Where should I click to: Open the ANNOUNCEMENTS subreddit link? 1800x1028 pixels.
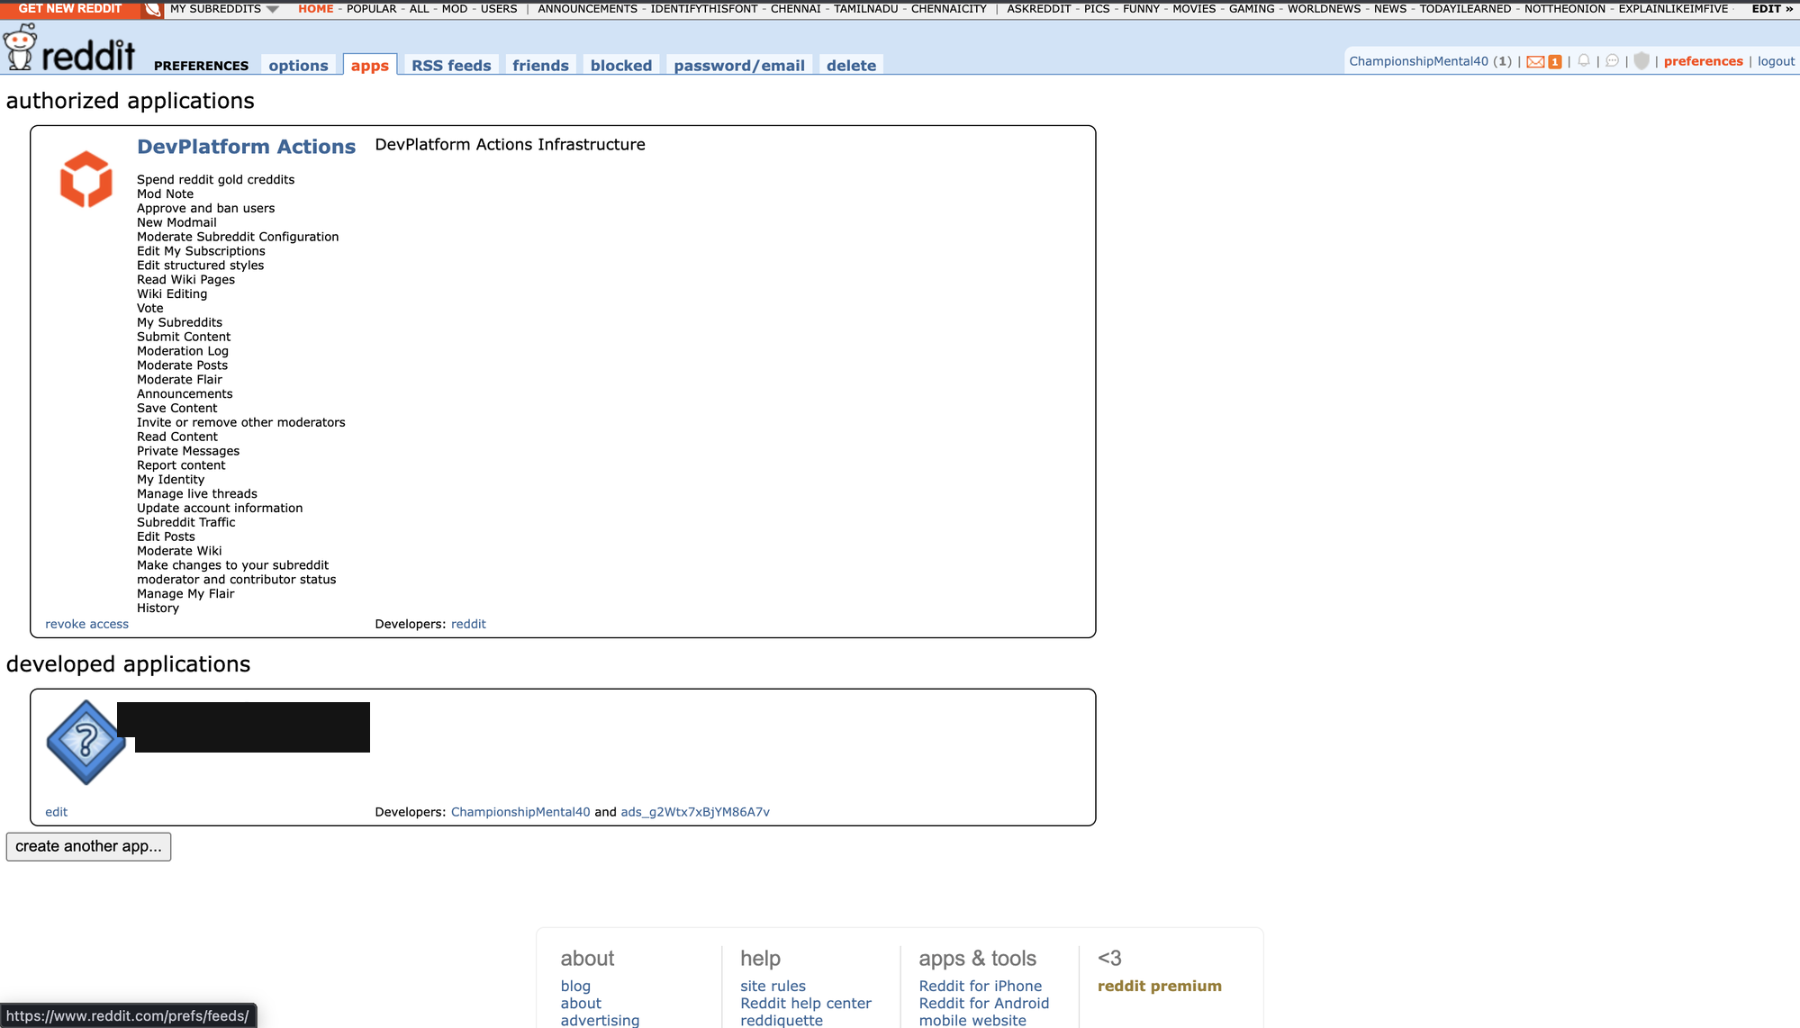point(587,9)
